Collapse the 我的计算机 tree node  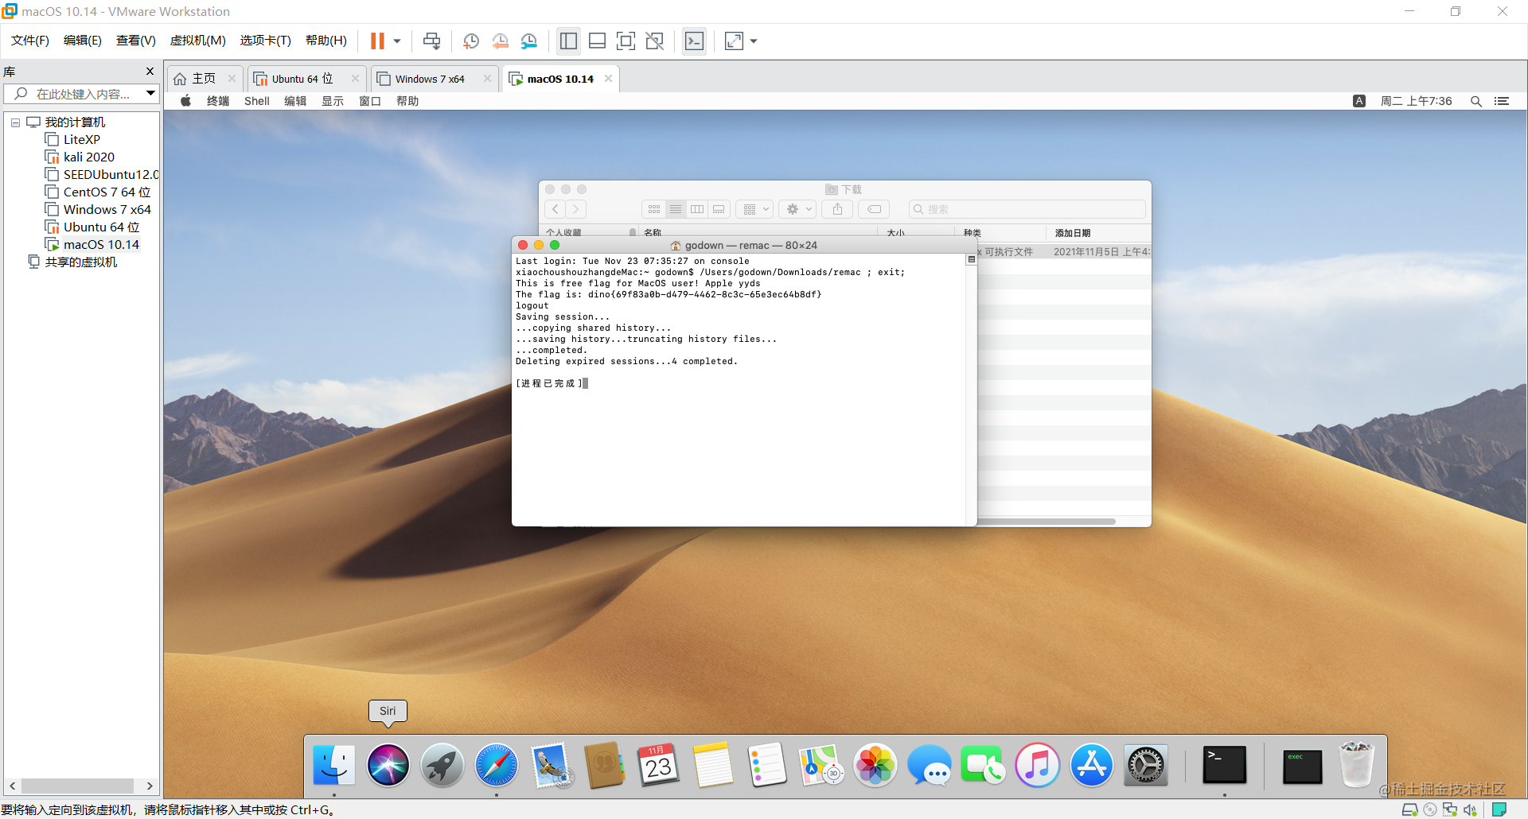15,122
